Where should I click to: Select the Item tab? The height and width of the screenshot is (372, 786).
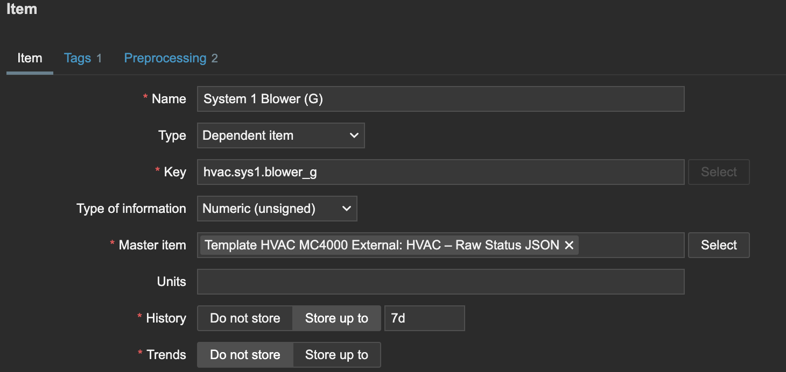click(x=30, y=58)
